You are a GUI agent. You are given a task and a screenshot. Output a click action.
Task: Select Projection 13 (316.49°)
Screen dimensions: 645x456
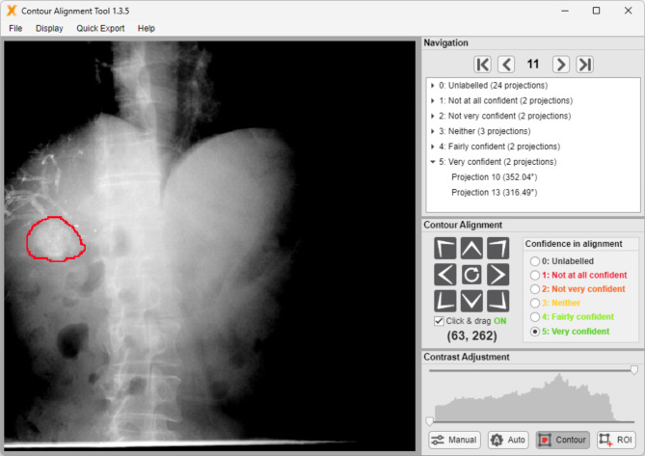click(x=494, y=193)
